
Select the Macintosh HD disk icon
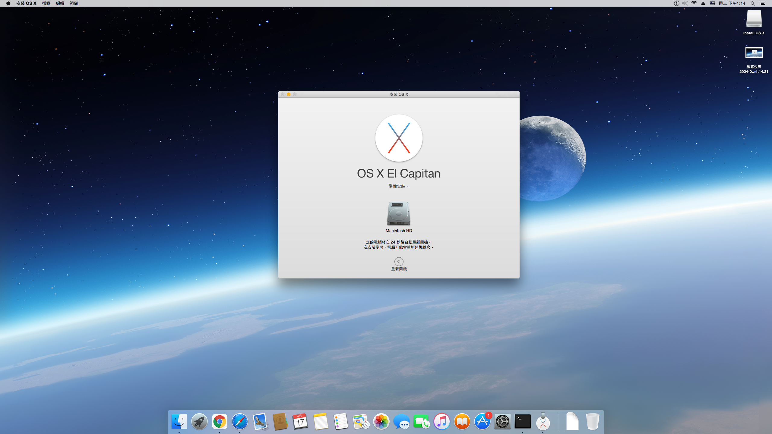399,213
